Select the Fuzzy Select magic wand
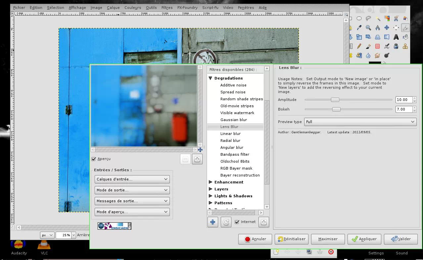423x260 pixels. point(377,18)
